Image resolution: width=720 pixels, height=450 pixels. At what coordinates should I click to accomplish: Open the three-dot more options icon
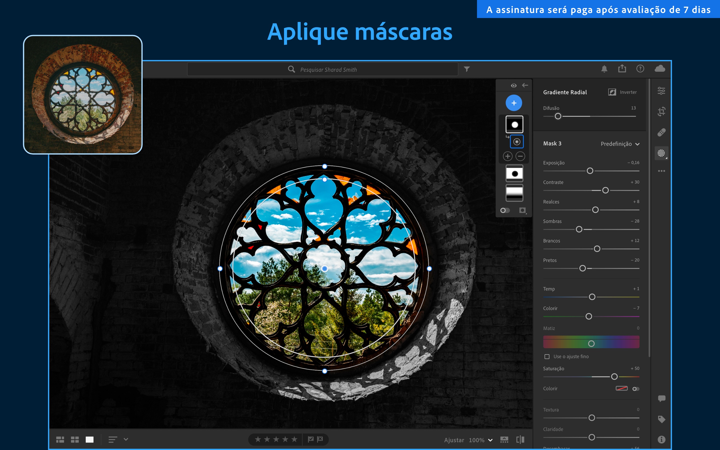tap(661, 171)
